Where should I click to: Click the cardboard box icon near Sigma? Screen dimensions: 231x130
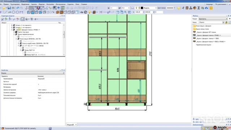click(x=195, y=8)
